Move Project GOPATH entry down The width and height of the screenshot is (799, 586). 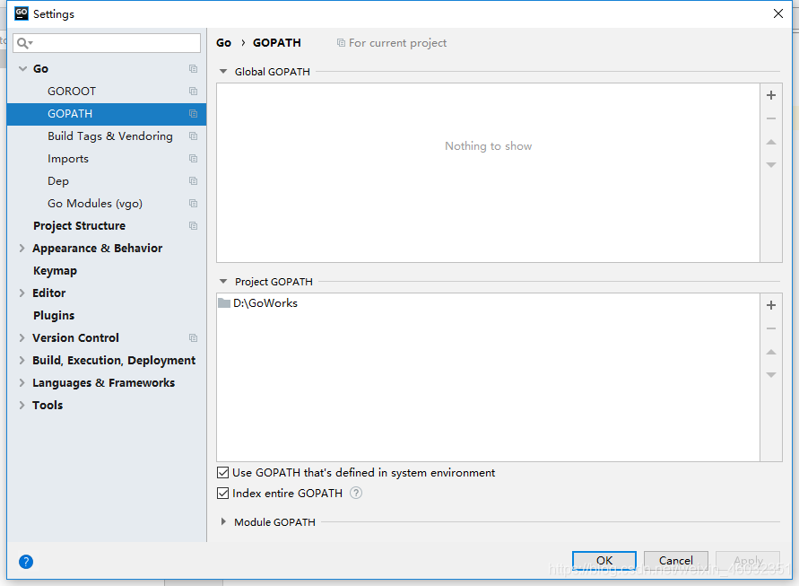771,375
